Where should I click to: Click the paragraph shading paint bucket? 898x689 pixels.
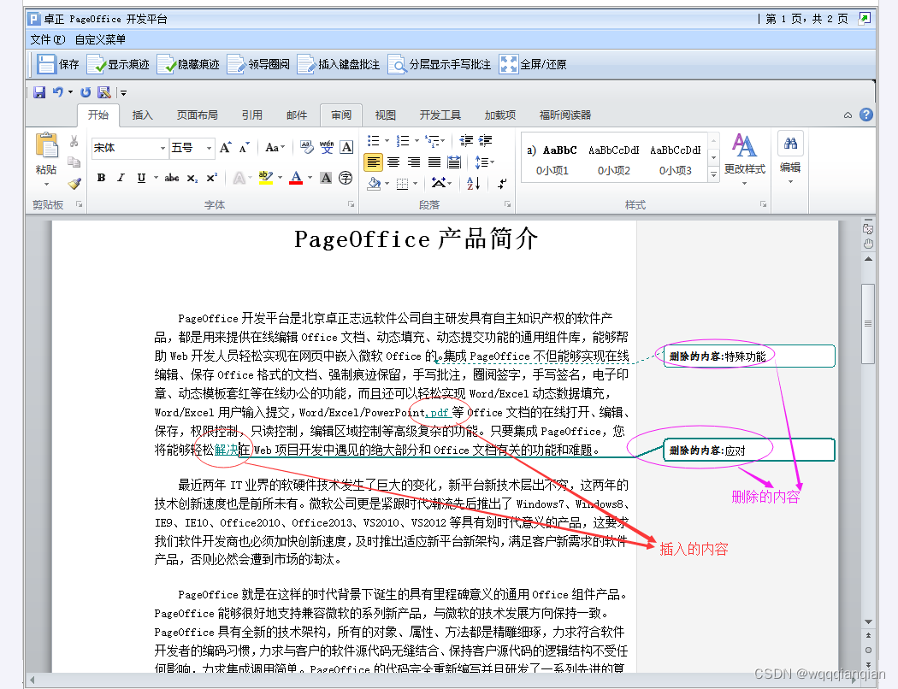(x=374, y=184)
